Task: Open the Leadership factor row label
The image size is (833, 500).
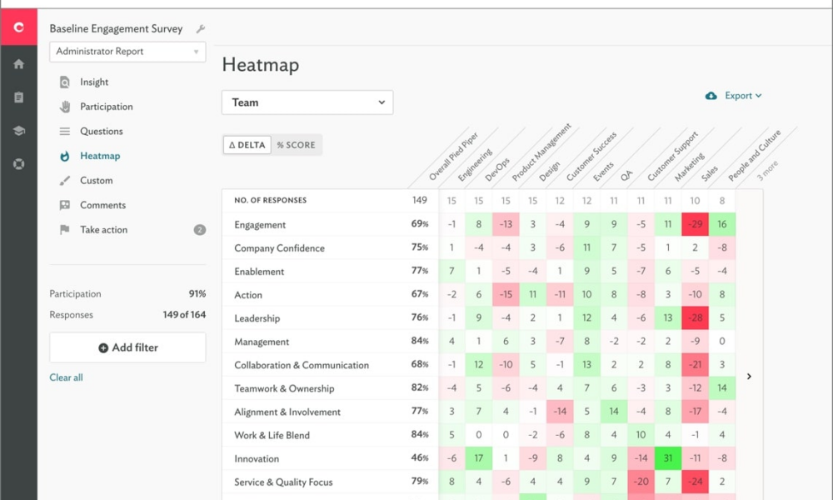Action: coord(257,318)
